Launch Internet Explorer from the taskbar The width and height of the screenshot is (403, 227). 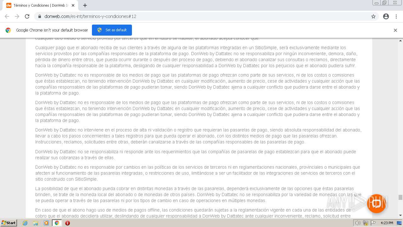[25, 223]
